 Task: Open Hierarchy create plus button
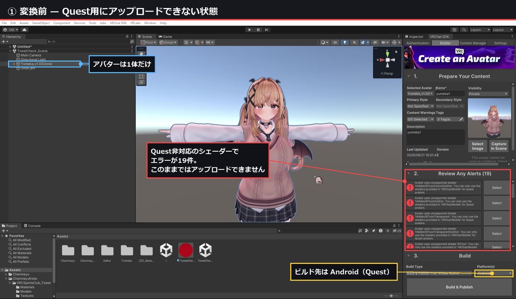4,42
